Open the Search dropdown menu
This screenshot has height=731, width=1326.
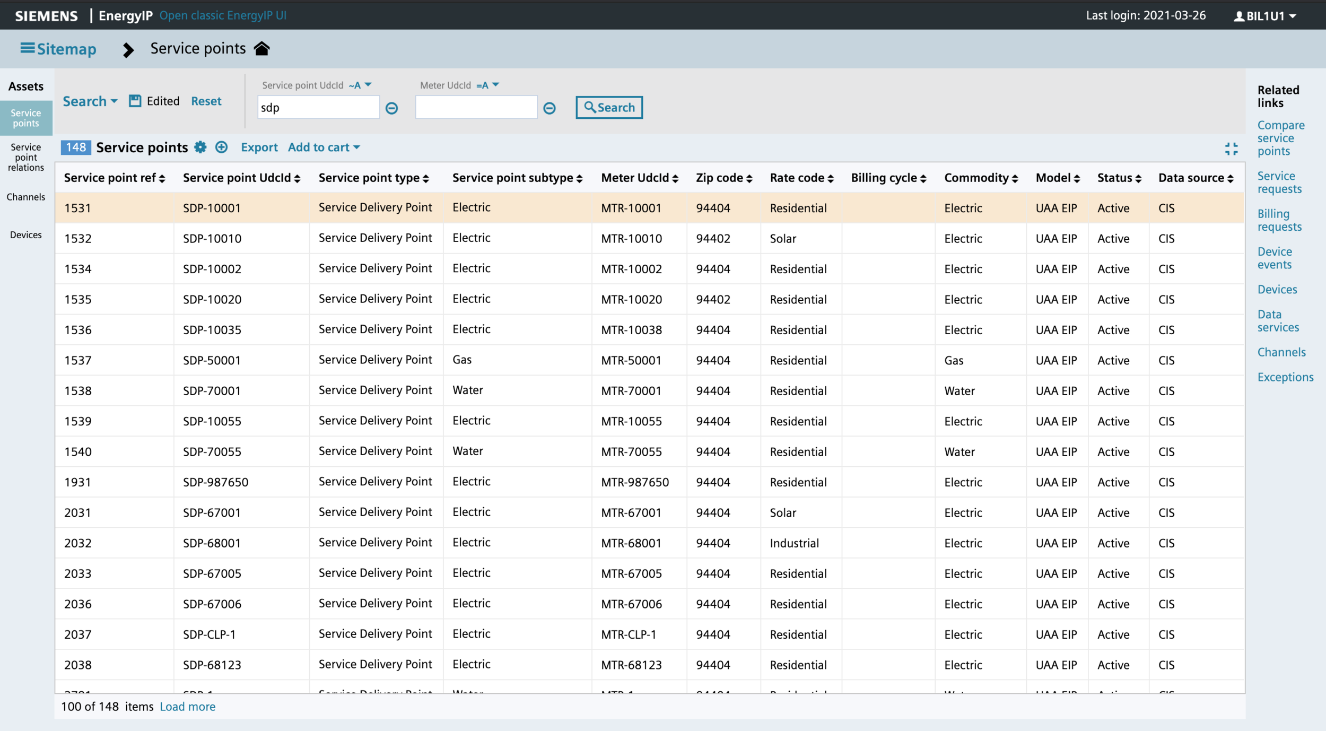pyautogui.click(x=90, y=101)
